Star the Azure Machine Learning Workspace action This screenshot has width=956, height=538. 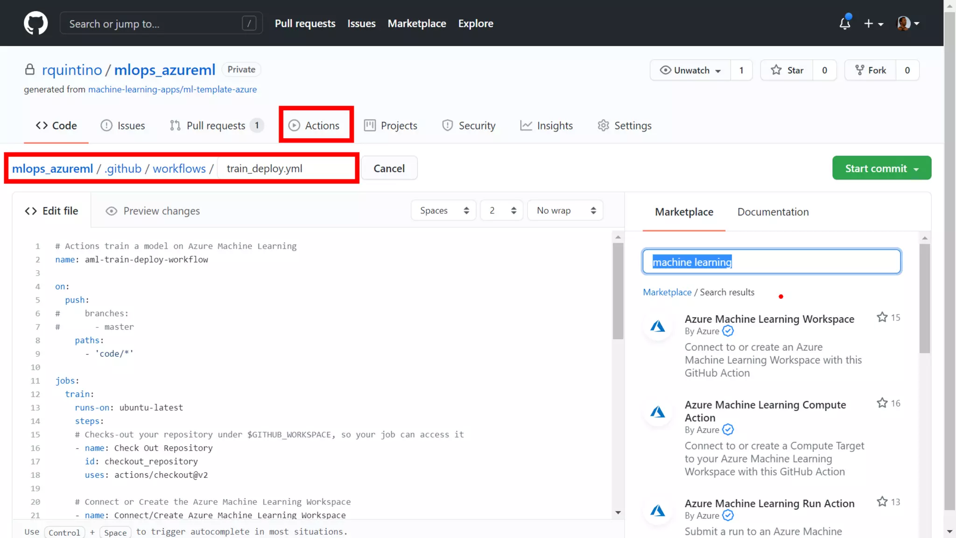point(882,318)
